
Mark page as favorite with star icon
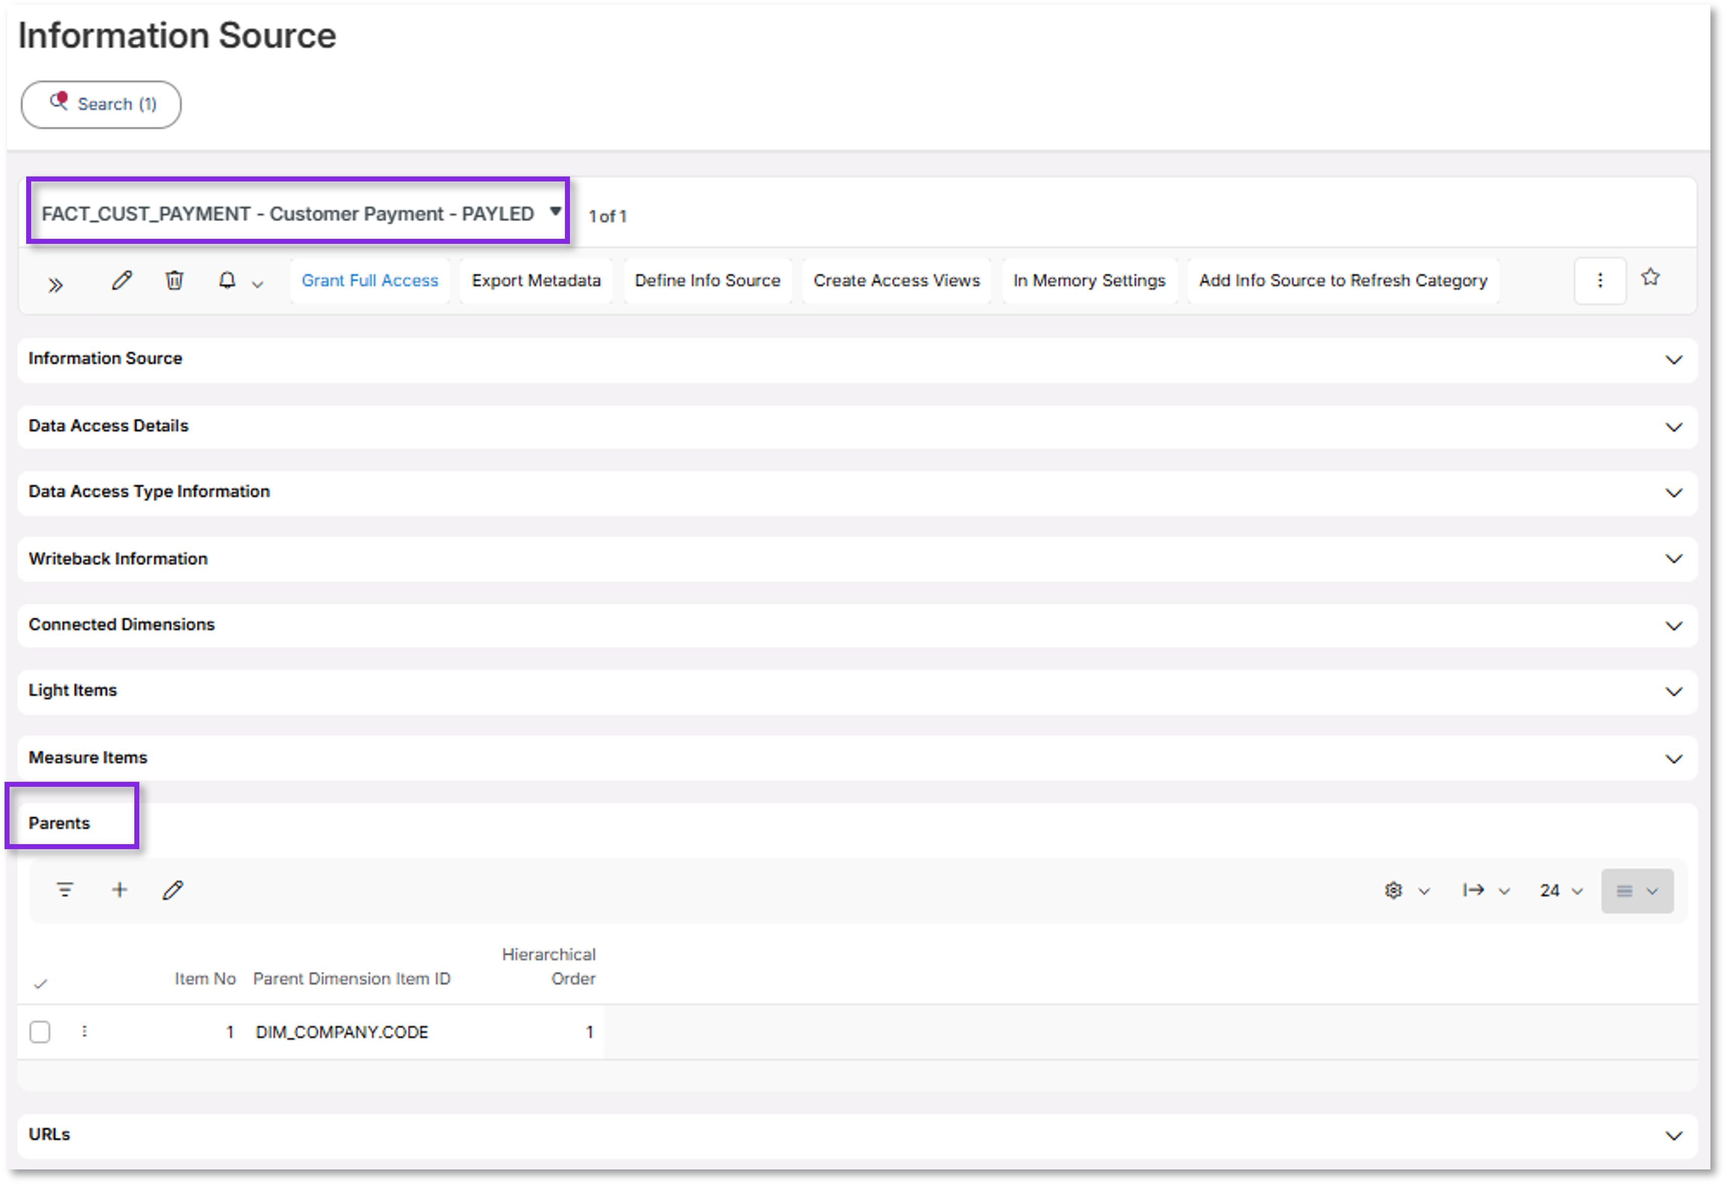1650,278
